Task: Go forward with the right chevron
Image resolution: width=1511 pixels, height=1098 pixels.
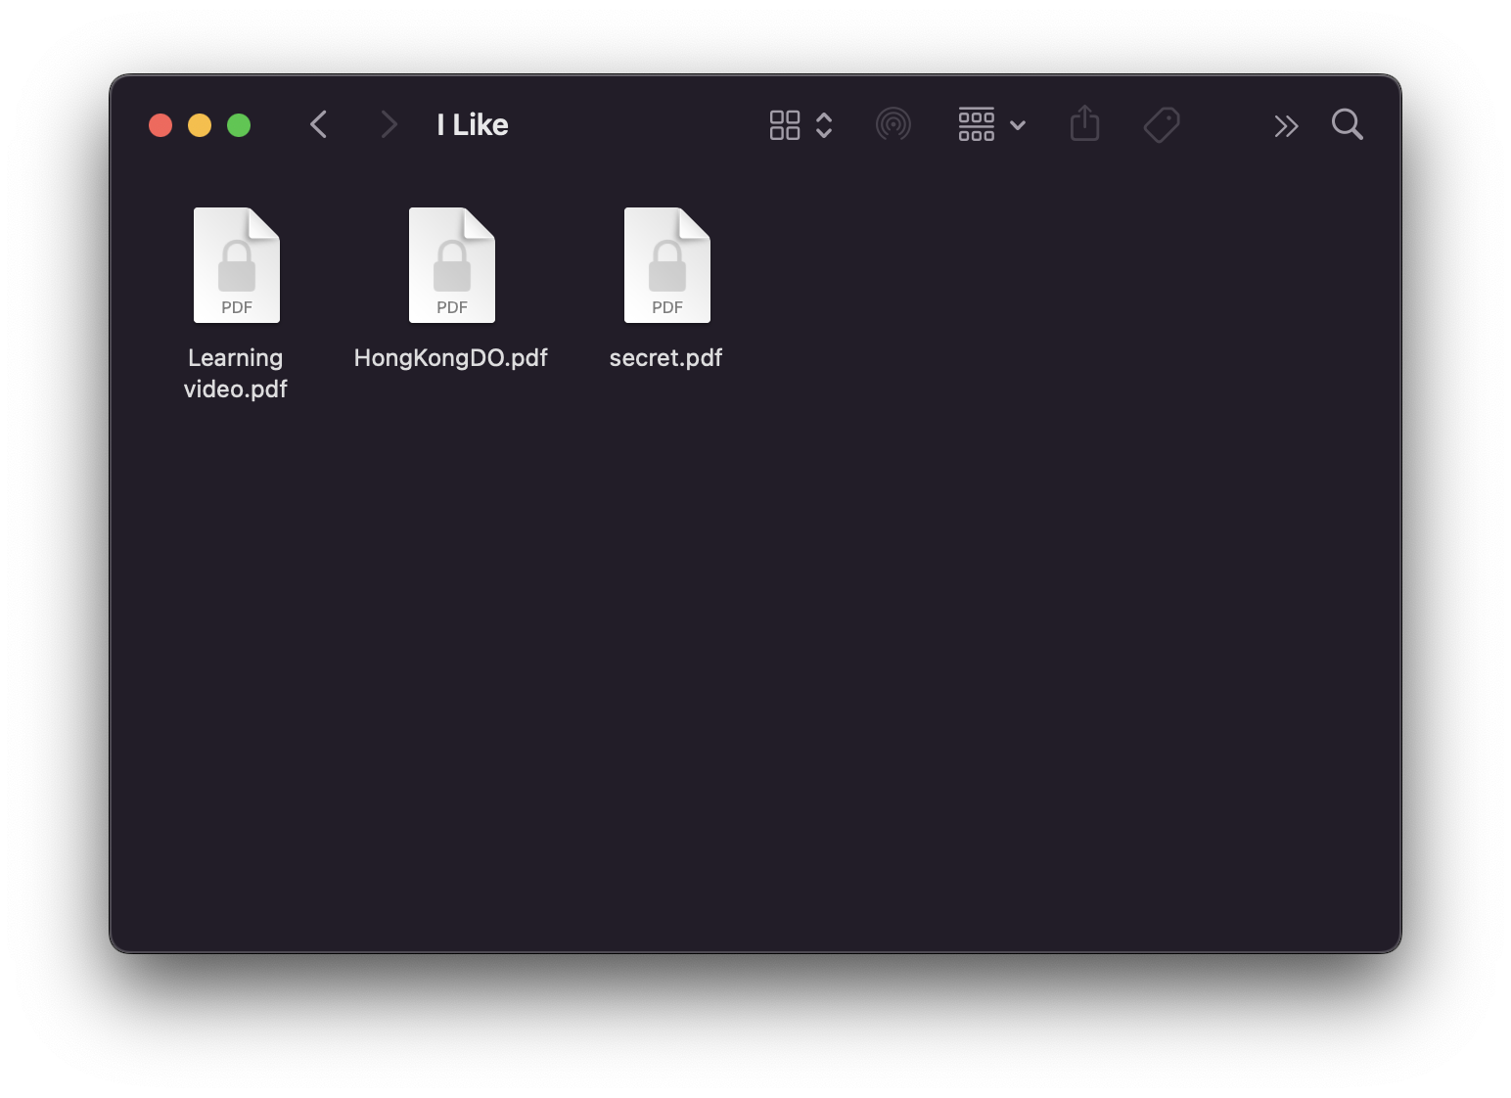Action: click(x=389, y=124)
